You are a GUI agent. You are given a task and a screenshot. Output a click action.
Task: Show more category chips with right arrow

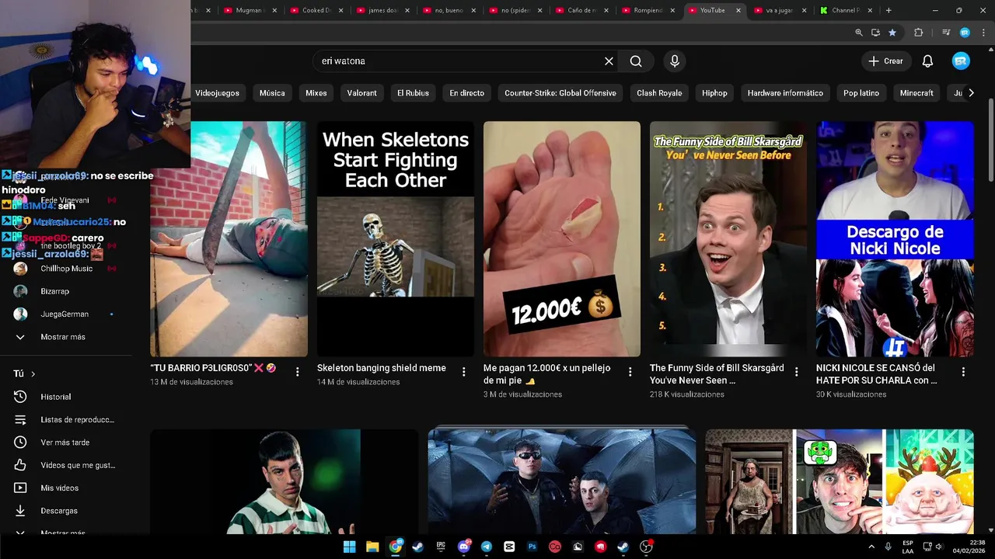point(970,93)
